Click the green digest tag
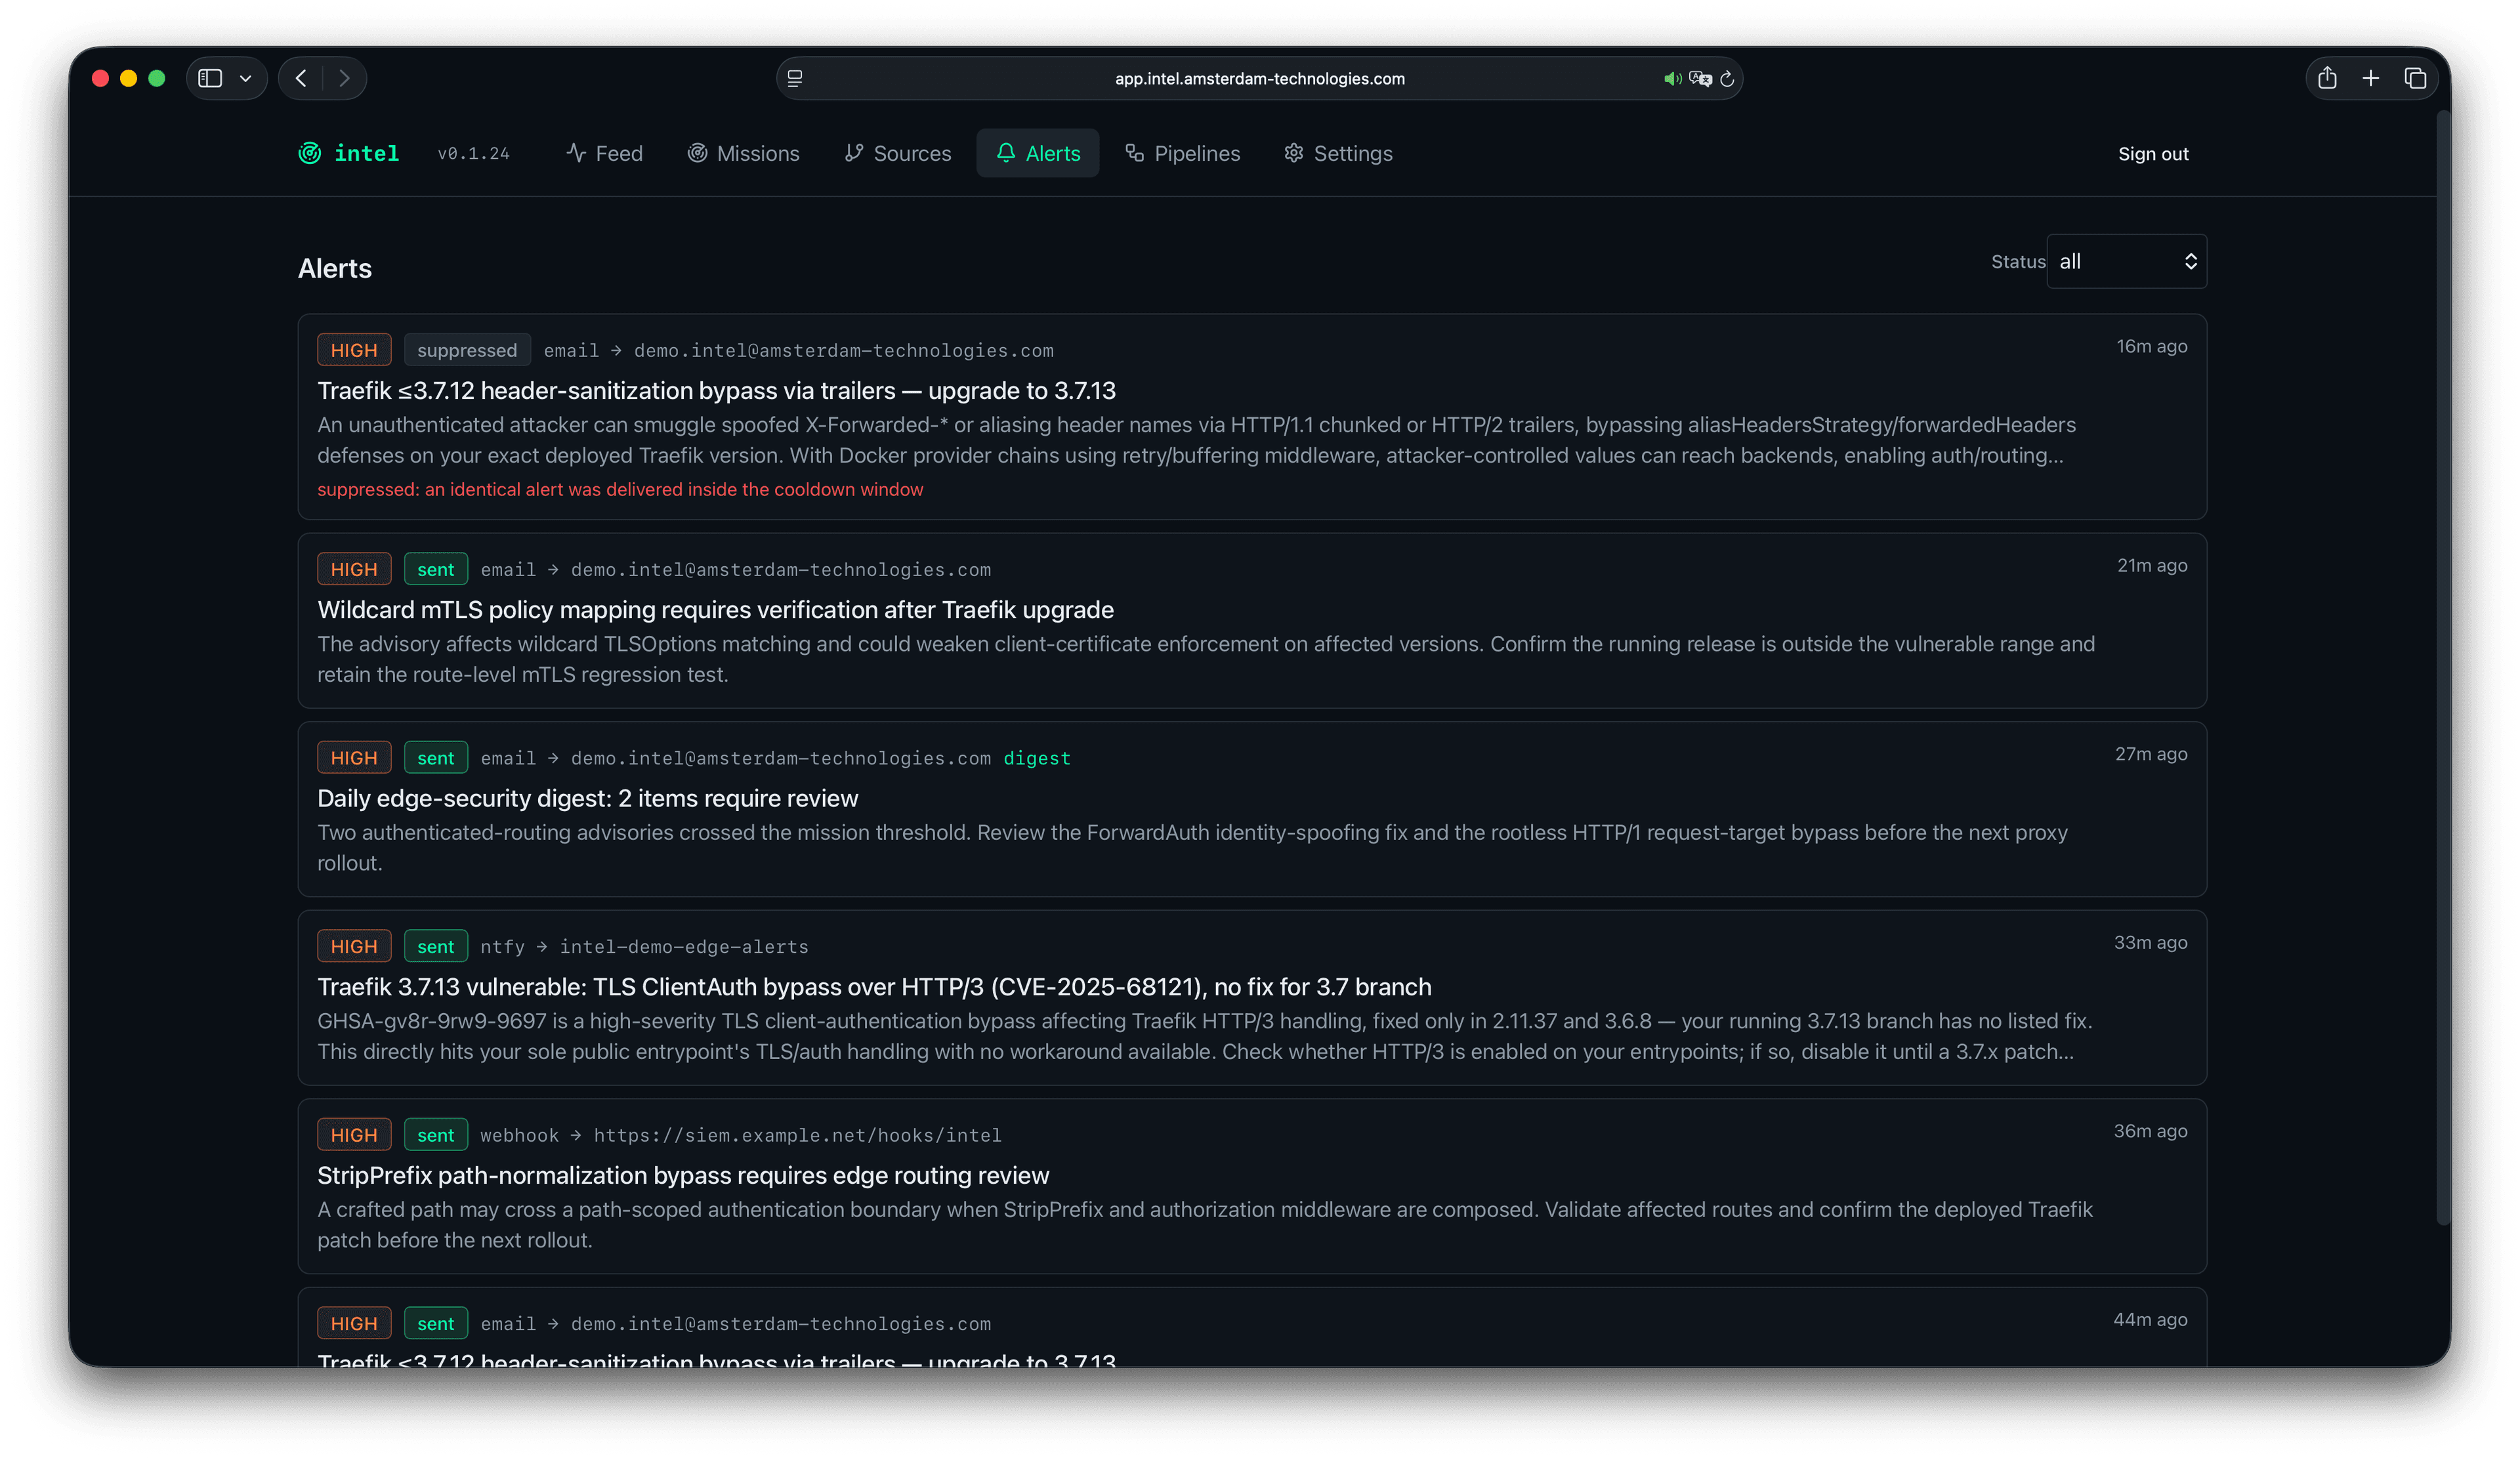 click(x=1037, y=758)
